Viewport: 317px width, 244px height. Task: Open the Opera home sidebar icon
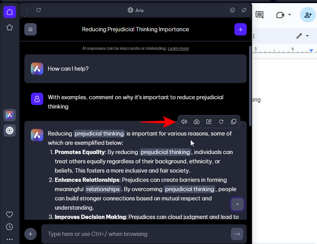tap(10, 12)
